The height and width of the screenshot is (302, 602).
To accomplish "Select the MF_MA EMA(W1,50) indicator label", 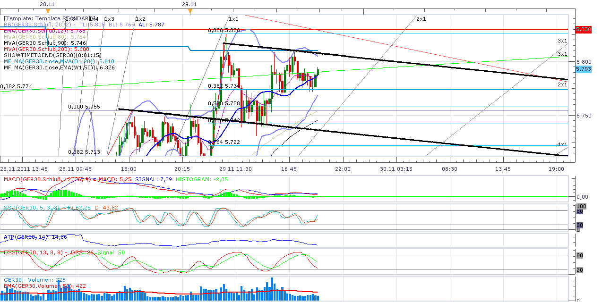I will point(59,67).
